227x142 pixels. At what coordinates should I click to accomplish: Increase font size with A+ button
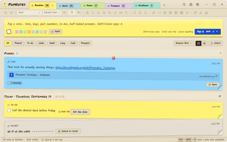79,13
